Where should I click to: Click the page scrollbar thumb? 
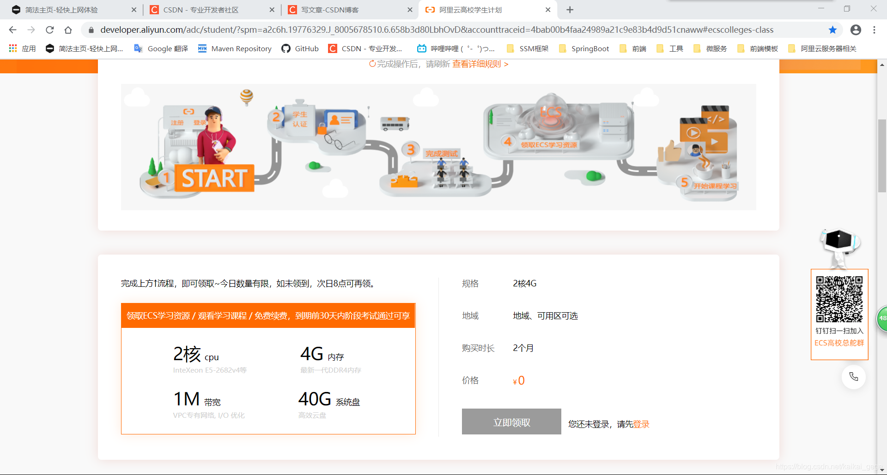coord(882,155)
